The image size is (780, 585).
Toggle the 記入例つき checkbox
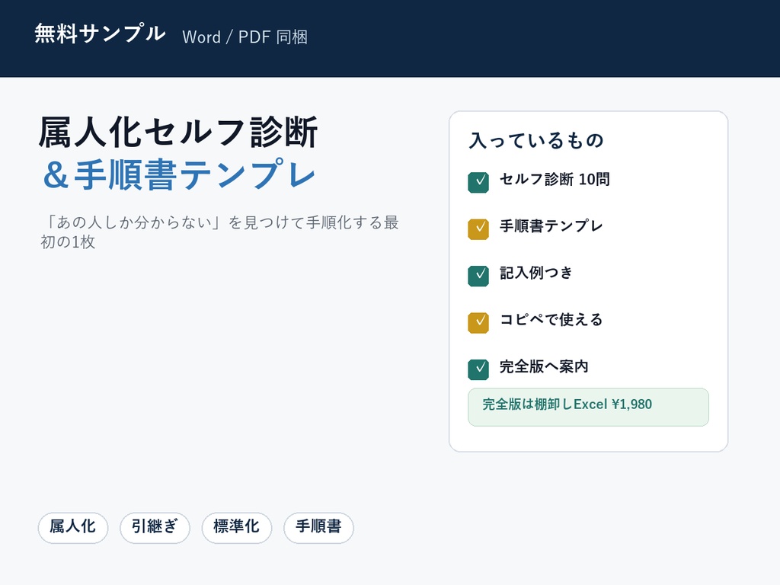tap(478, 276)
